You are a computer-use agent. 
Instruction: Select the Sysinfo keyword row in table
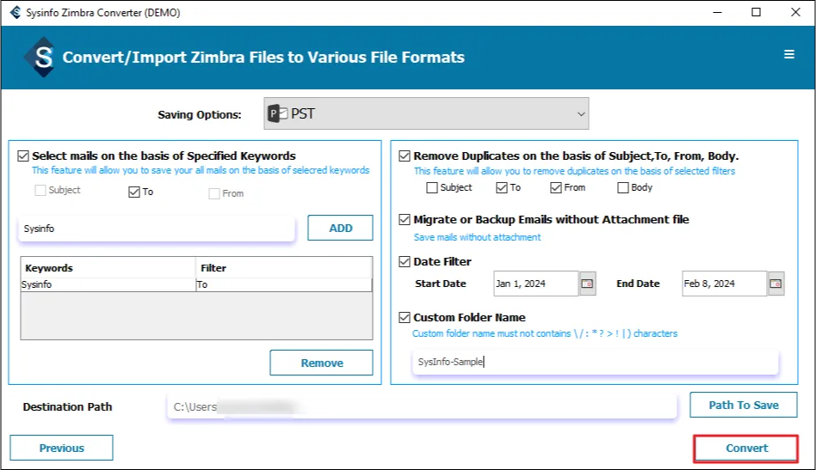click(109, 284)
